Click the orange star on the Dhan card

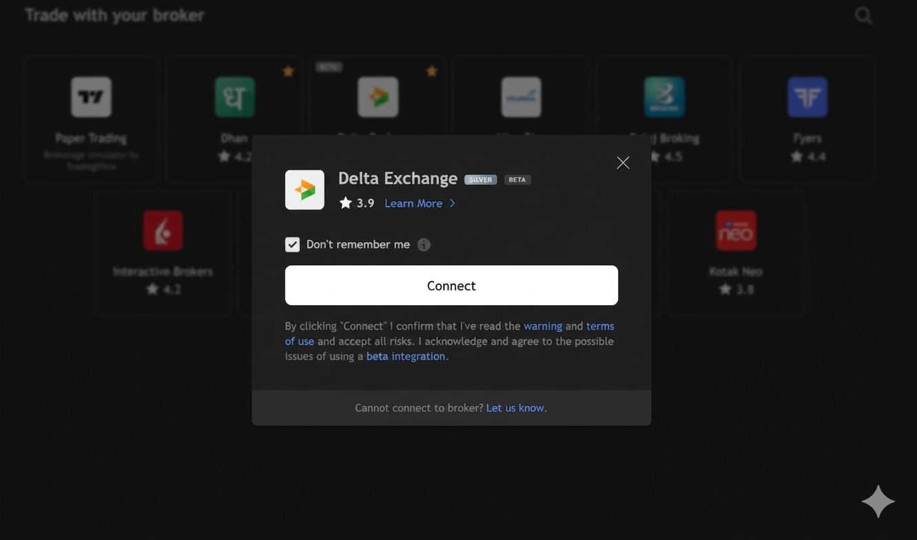point(288,71)
